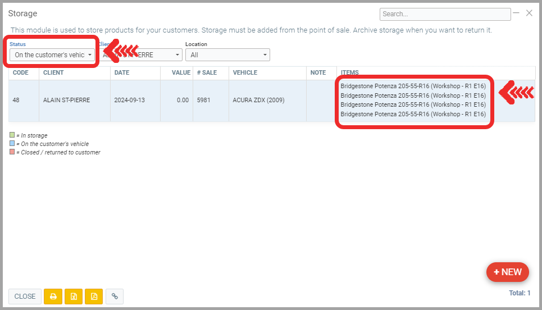Export the list to Excel
The height and width of the screenshot is (310, 542).
[74, 297]
